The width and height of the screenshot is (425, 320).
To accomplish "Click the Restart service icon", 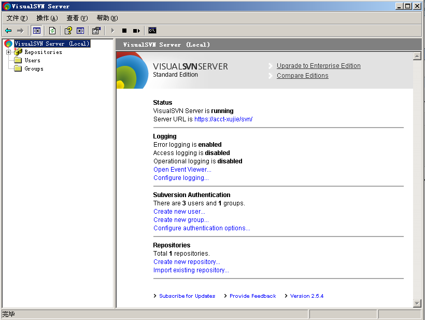I will [x=136, y=31].
